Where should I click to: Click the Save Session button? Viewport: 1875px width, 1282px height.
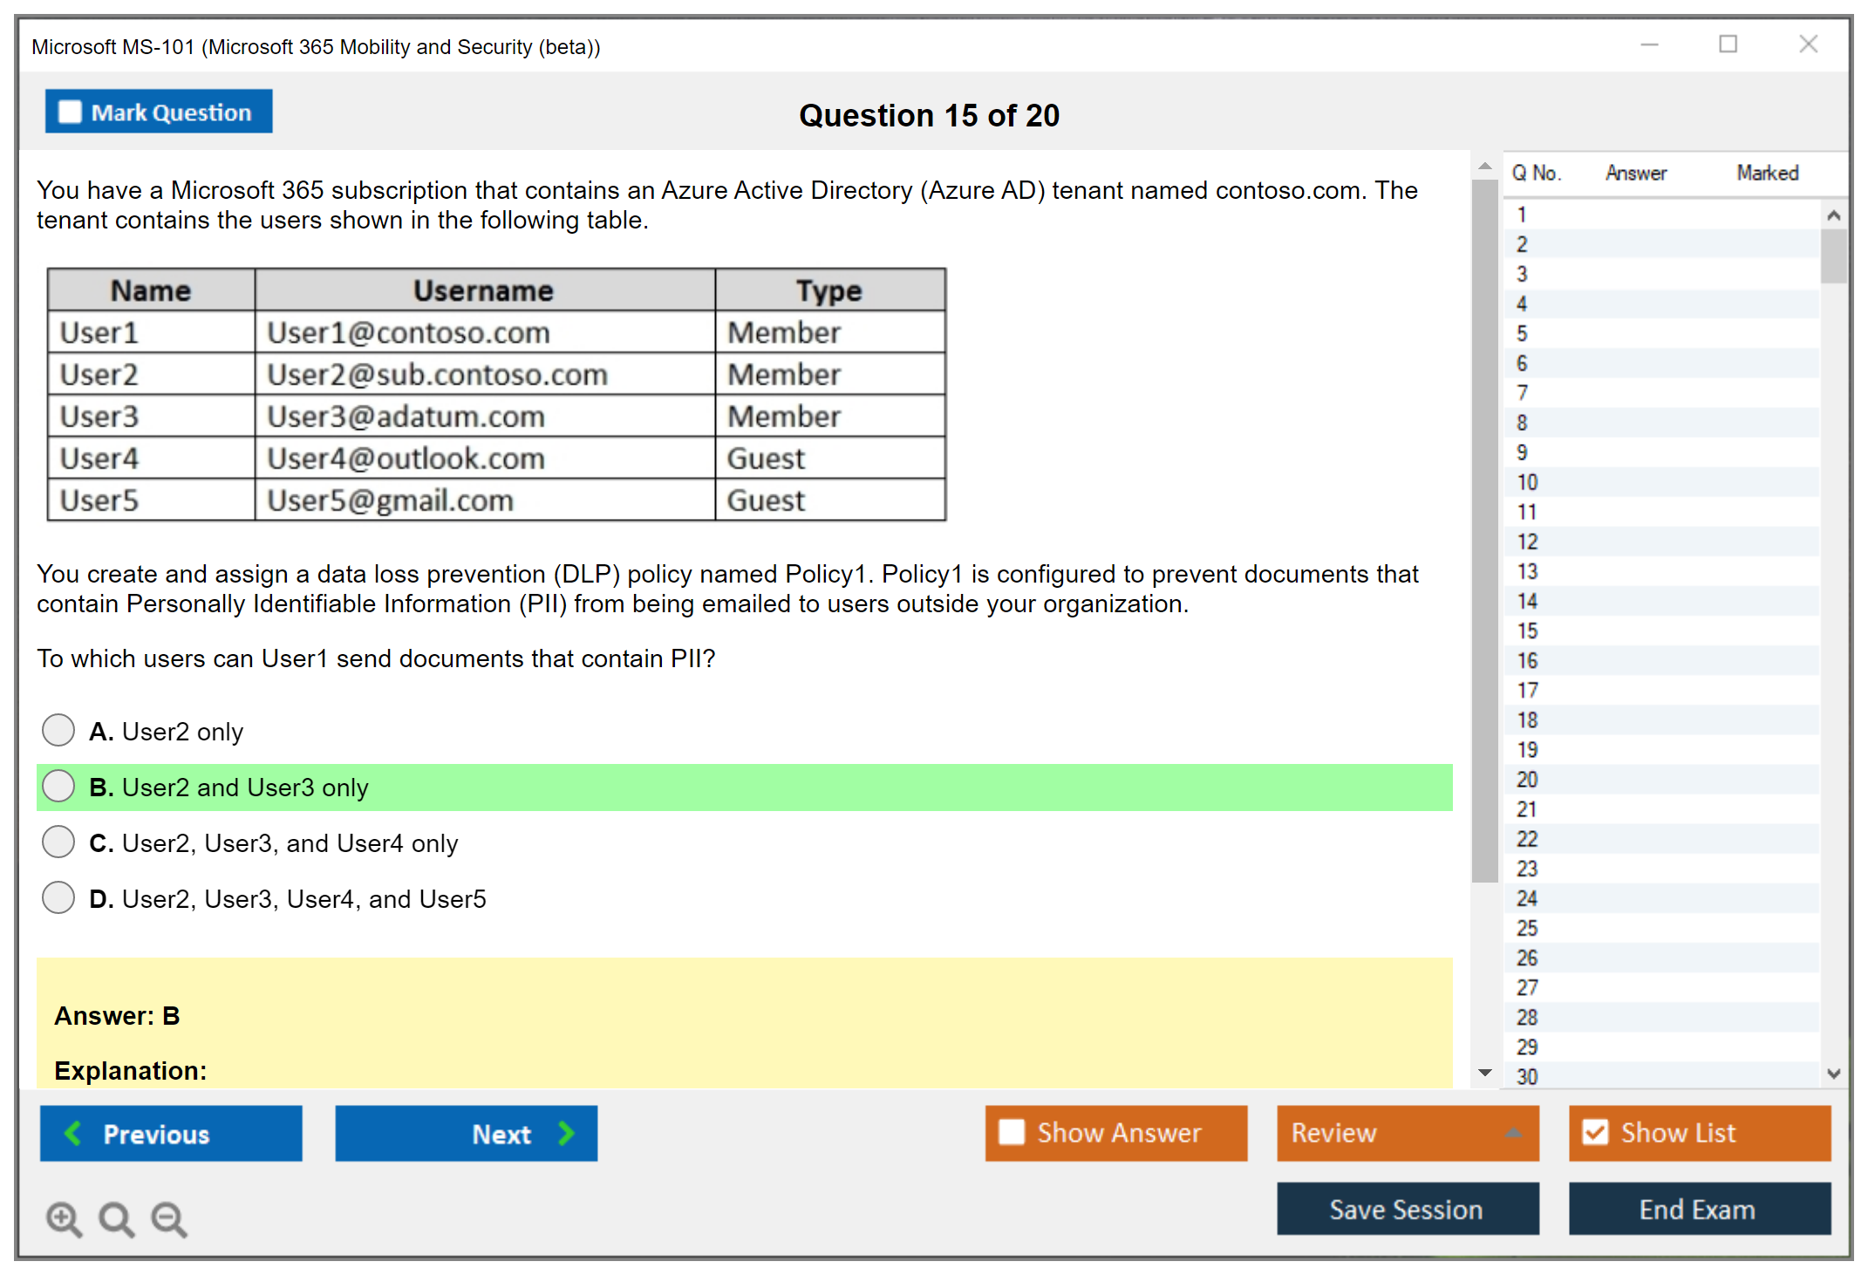tap(1407, 1209)
